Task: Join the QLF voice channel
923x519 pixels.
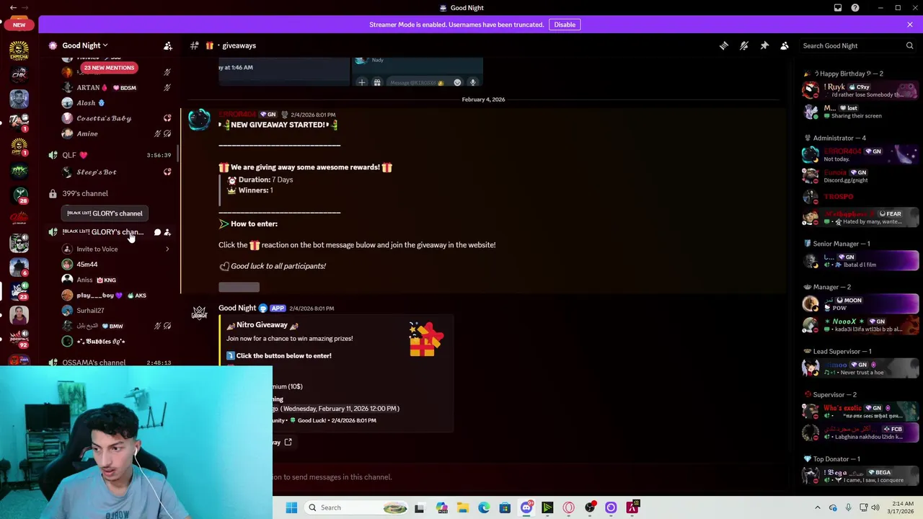Action: (x=110, y=155)
